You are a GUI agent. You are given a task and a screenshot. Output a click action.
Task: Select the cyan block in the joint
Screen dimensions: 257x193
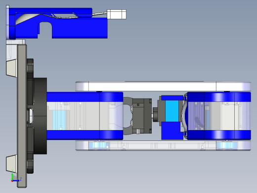pyautogui.click(x=172, y=111)
